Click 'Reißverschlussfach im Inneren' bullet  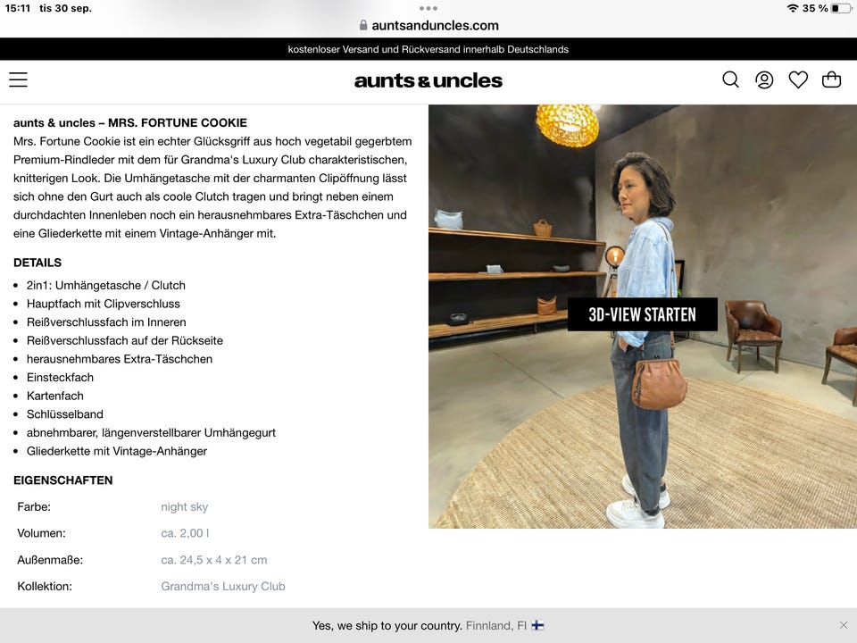click(x=106, y=322)
